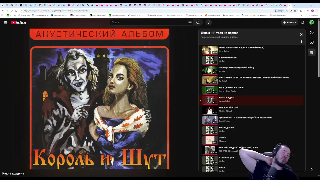The image size is (320, 180).
Task: Expand the tab search dropdown arrow
Action: (x=2, y=5)
